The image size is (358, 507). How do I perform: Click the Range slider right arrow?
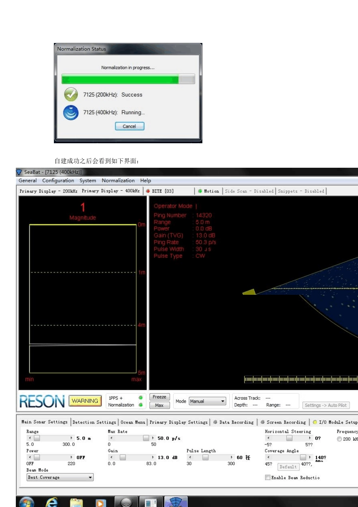(72, 438)
